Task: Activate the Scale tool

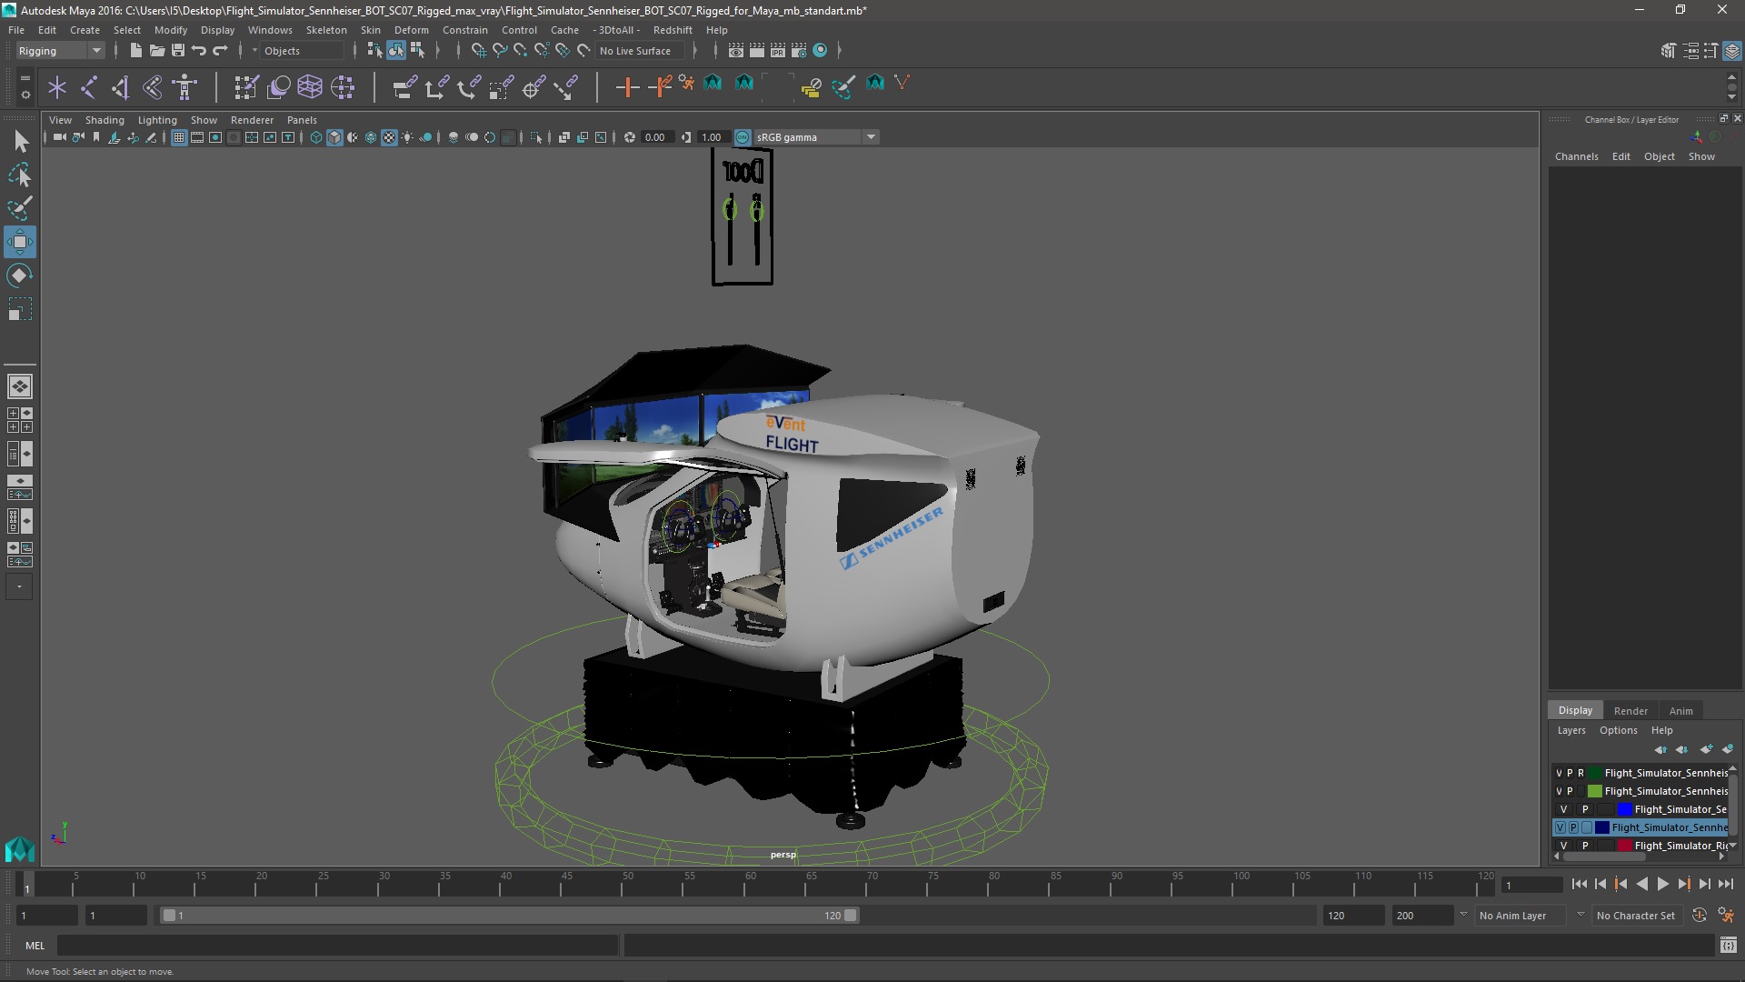Action: pyautogui.click(x=20, y=309)
